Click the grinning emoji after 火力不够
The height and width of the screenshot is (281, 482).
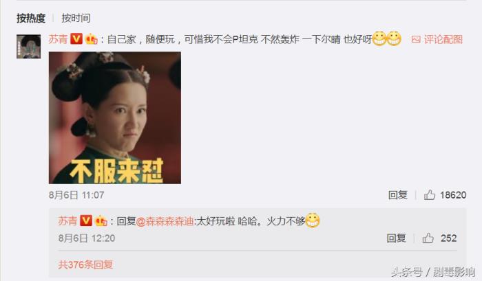coord(313,220)
